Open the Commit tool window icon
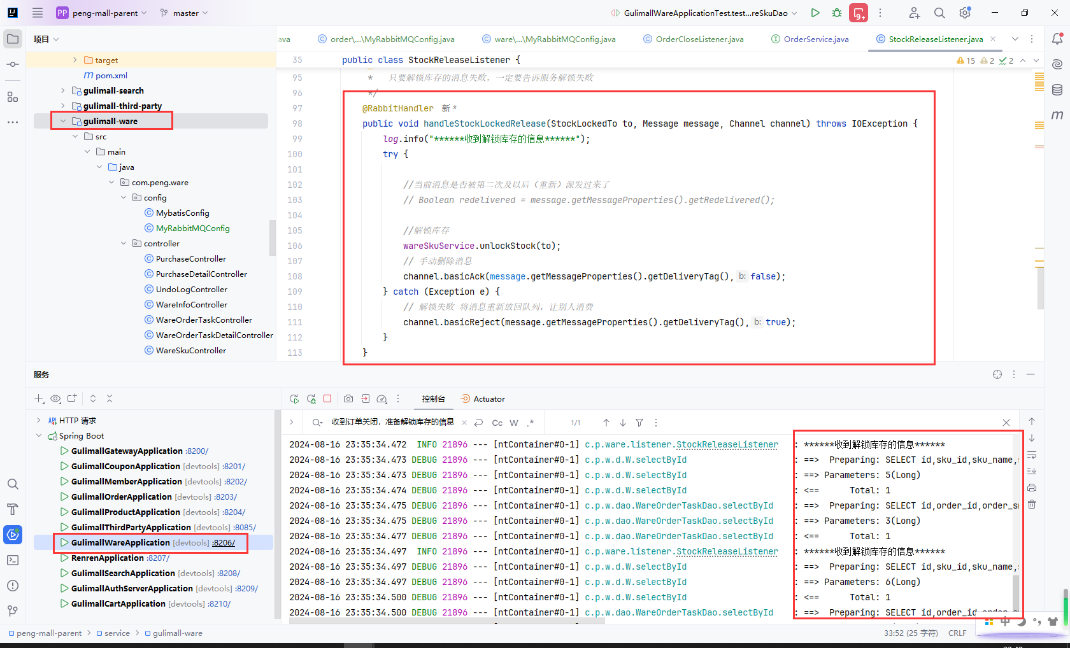 pos(13,64)
